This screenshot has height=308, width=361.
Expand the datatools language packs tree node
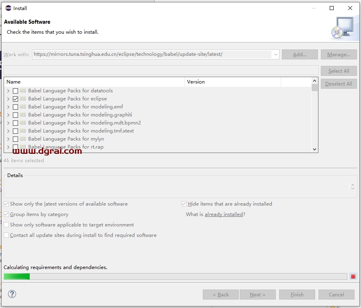(8, 91)
